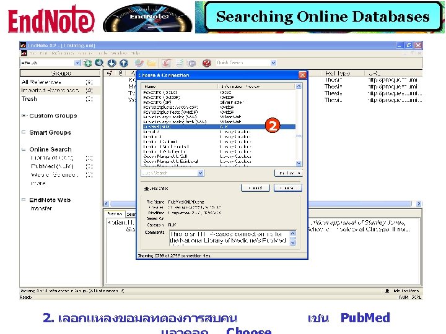Screen dimensions: 446x334
Task: Collapse details with Less Info toggle
Action: pos(157,188)
